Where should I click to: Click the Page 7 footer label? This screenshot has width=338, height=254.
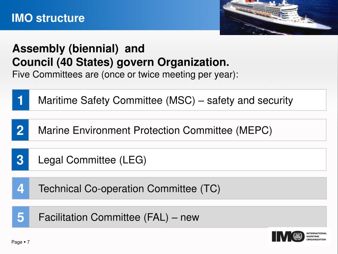coord(20,242)
